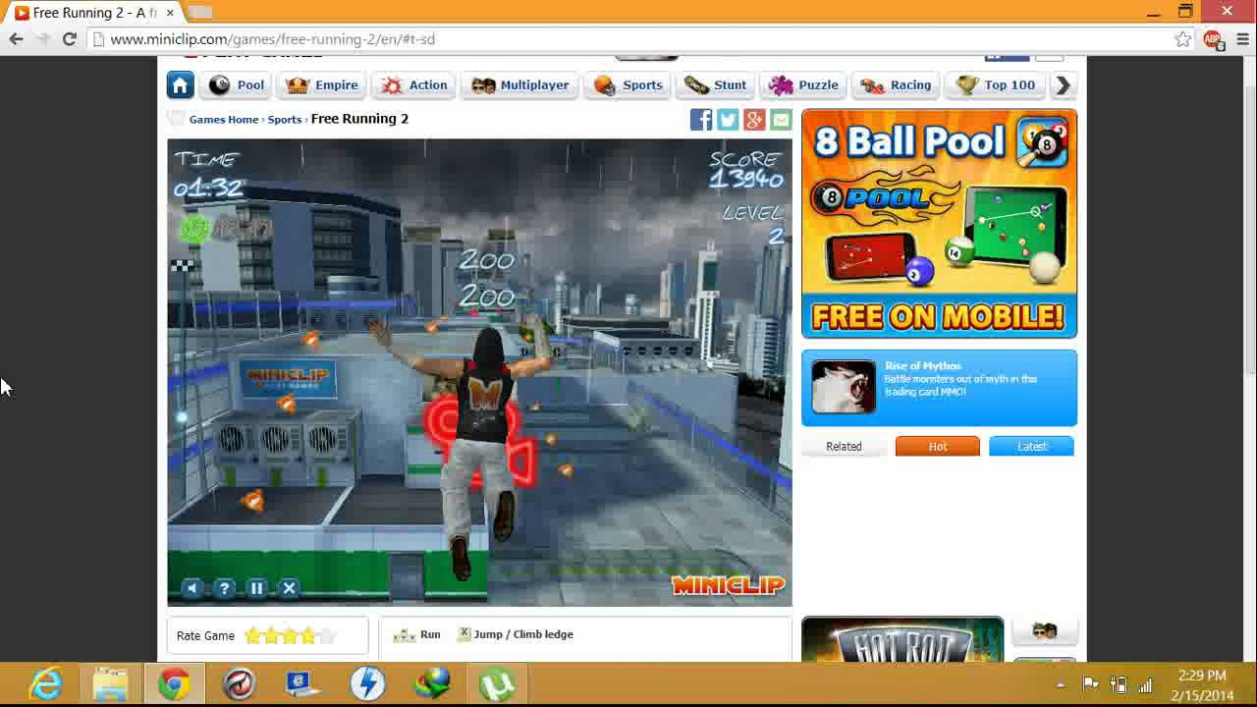Reload the Miniclip page
The width and height of the screenshot is (1257, 707).
click(x=69, y=39)
